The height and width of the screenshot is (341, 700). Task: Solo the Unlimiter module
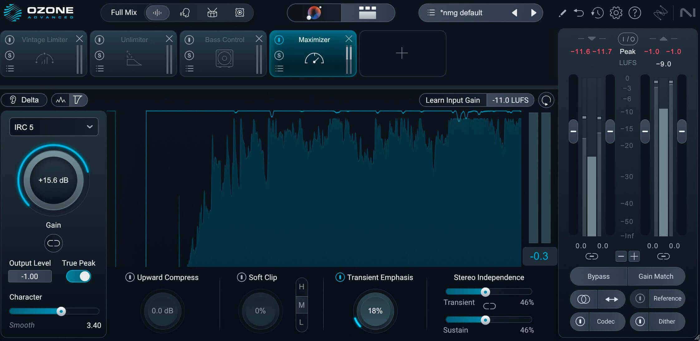(99, 55)
